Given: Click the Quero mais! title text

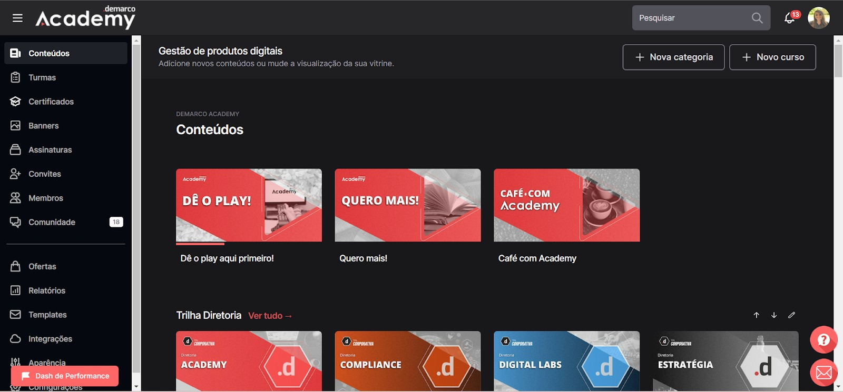Looking at the screenshot, I should (363, 258).
